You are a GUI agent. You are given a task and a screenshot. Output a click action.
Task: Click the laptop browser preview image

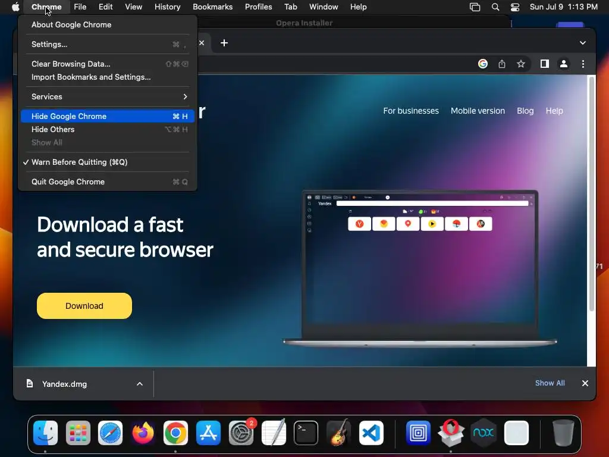(420, 267)
